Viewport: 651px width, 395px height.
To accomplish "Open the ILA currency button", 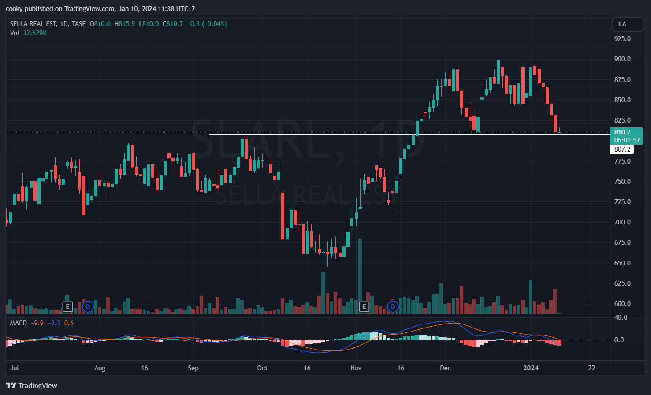I will coord(627,24).
